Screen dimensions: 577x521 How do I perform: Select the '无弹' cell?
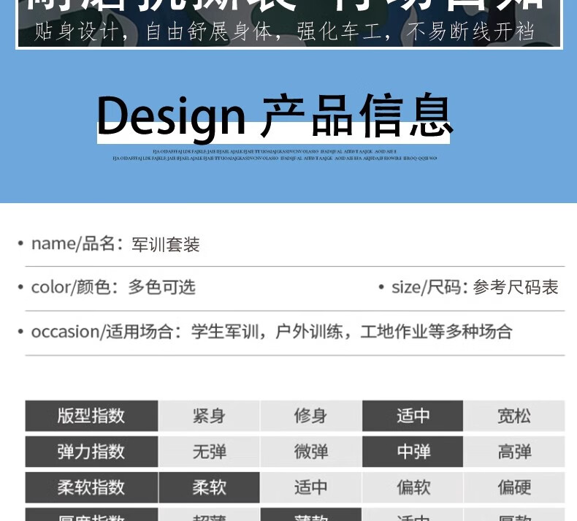(x=210, y=452)
